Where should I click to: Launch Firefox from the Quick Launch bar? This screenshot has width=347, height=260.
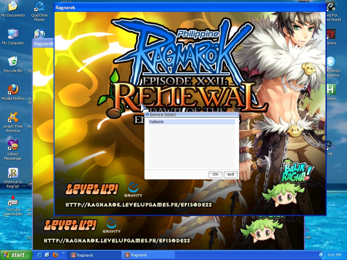[x=55, y=255]
